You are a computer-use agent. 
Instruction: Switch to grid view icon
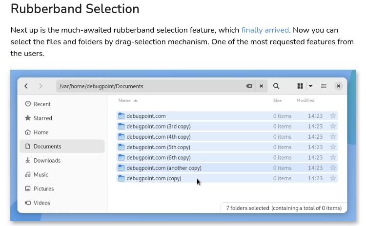click(300, 86)
